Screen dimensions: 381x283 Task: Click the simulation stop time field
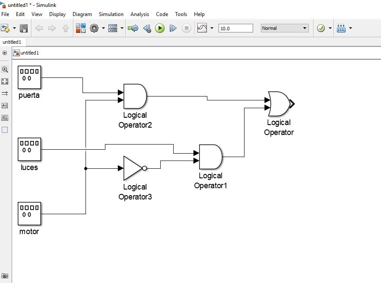[236, 28]
